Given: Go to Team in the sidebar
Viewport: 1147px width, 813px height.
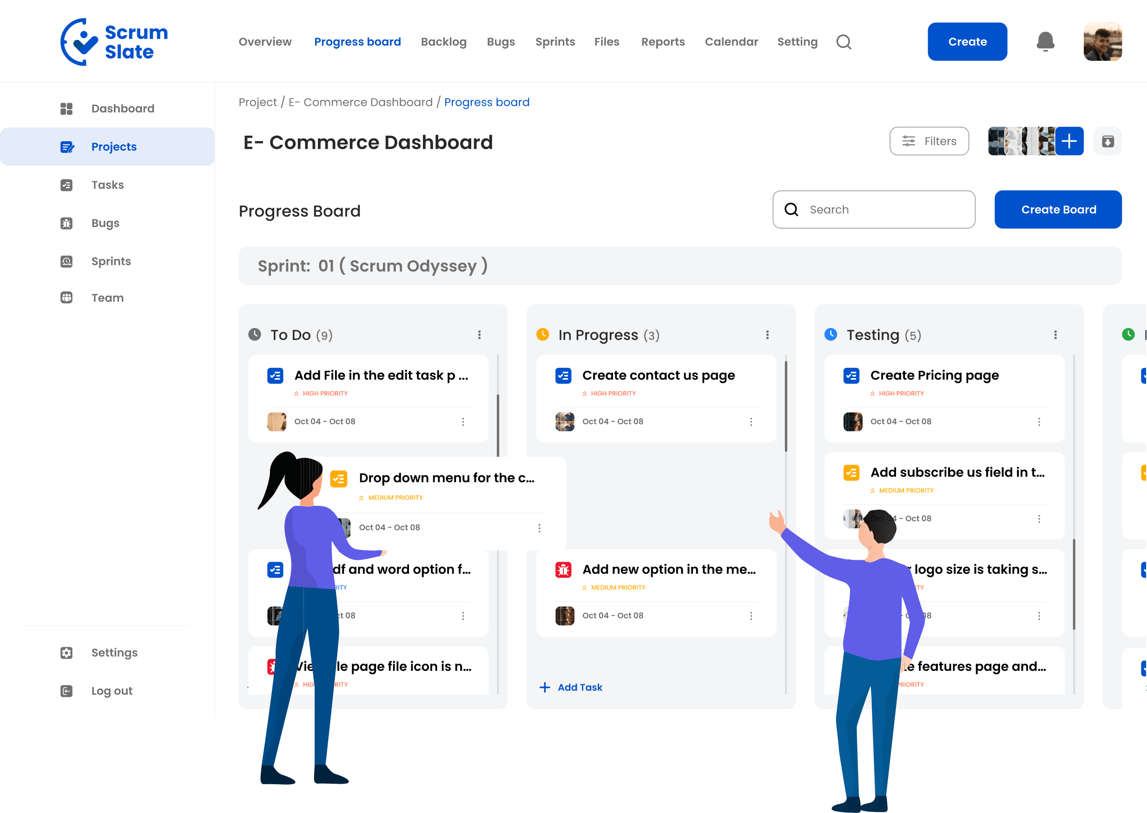Looking at the screenshot, I should point(107,298).
